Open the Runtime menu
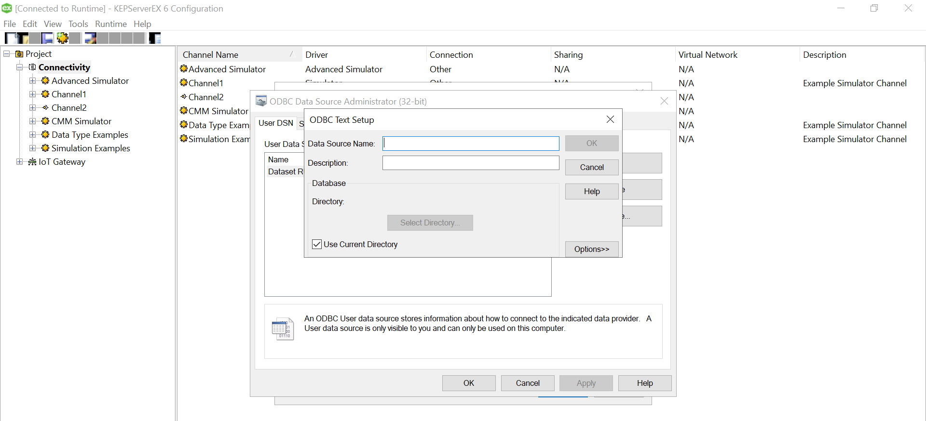Screen dimensions: 926x421 click(110, 24)
